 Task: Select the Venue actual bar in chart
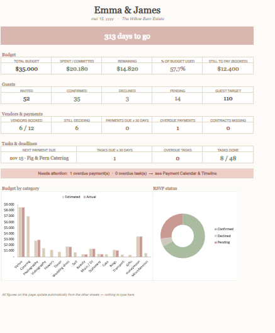coord(23,232)
